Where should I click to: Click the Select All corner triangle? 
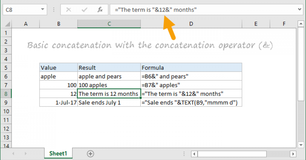(x=8, y=24)
